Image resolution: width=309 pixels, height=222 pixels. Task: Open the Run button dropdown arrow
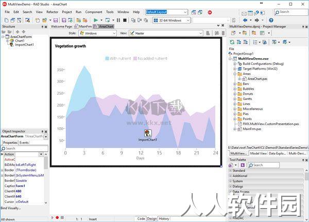coord(101,20)
